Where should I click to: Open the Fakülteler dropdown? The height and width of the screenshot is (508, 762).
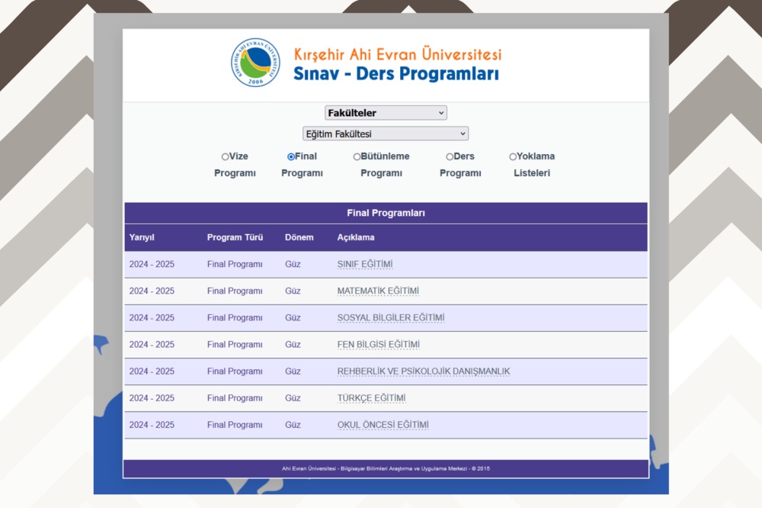pos(386,113)
